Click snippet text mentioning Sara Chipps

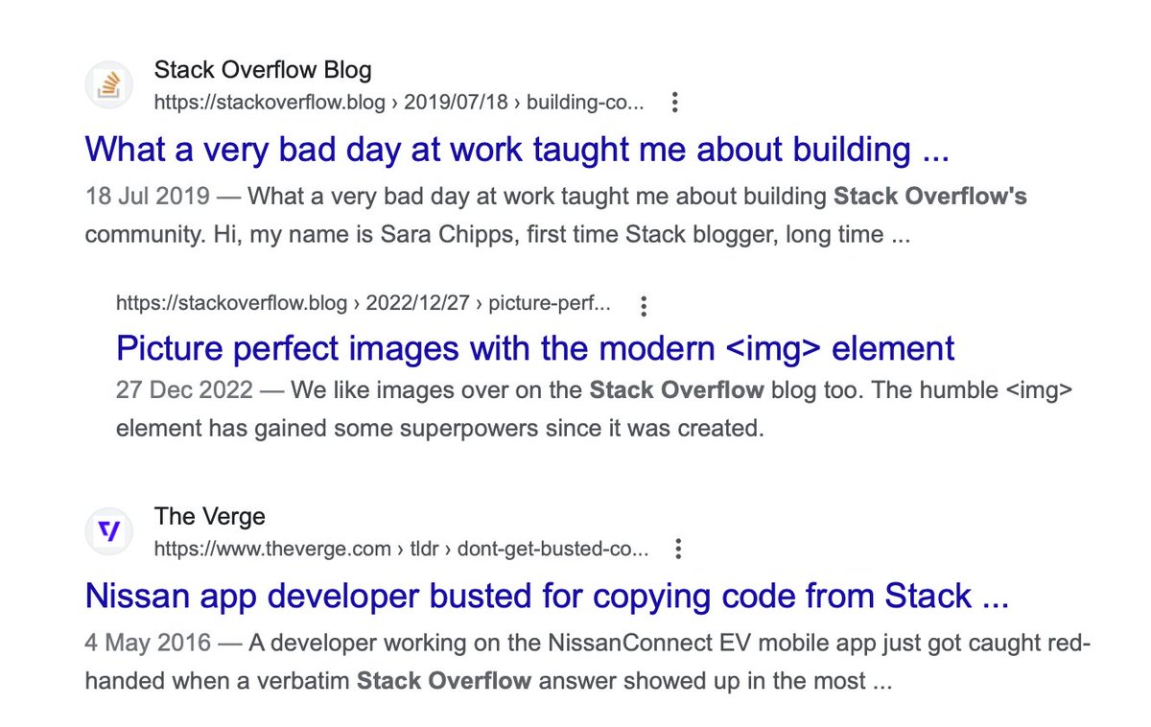click(x=498, y=235)
